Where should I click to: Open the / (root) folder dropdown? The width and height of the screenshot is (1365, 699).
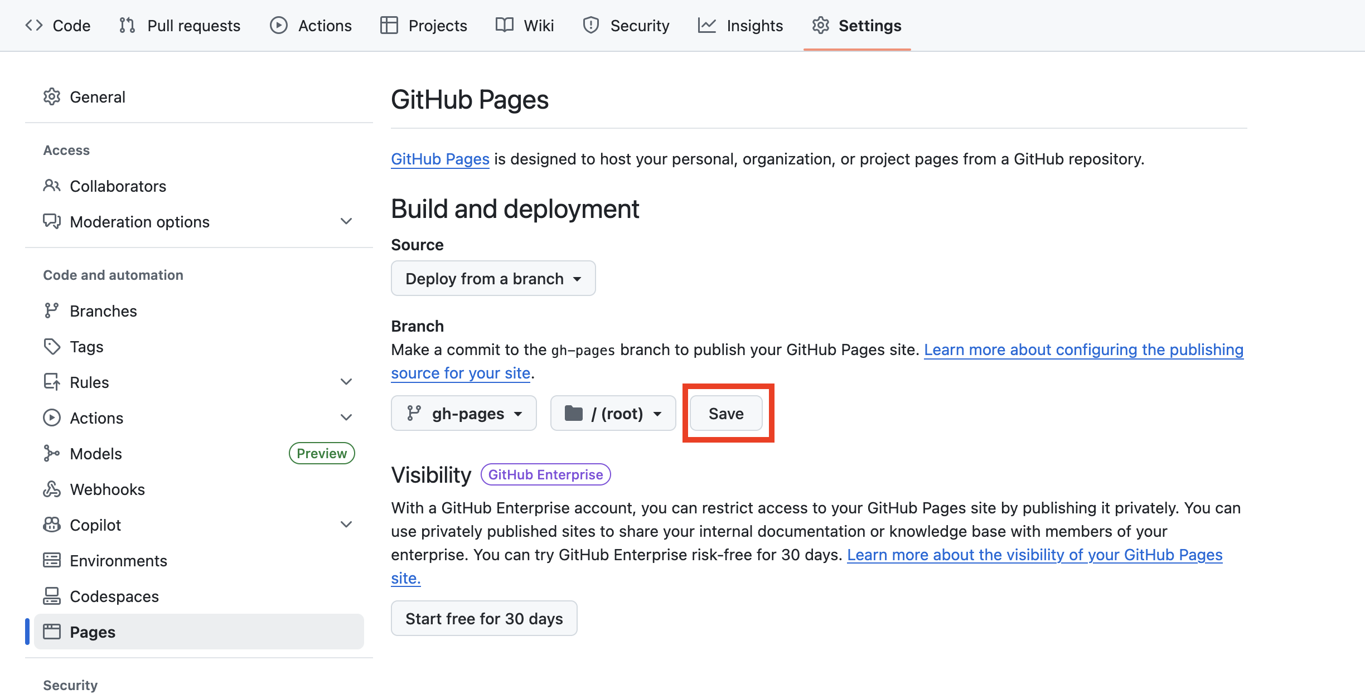point(613,414)
